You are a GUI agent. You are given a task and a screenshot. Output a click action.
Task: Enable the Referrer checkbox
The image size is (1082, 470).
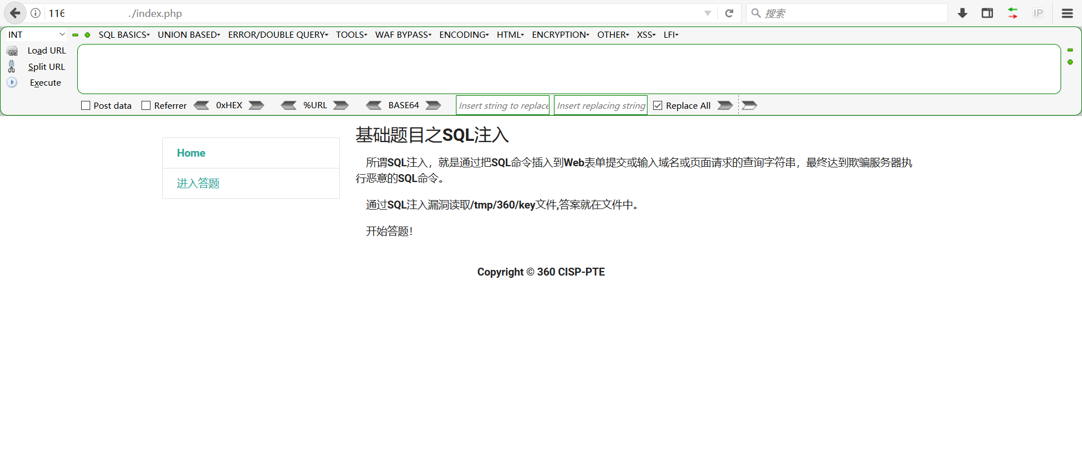tap(146, 105)
